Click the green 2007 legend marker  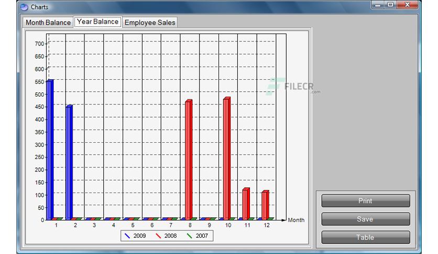tap(190, 236)
